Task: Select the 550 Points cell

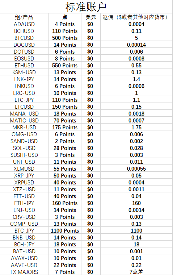Action: pos(65,66)
